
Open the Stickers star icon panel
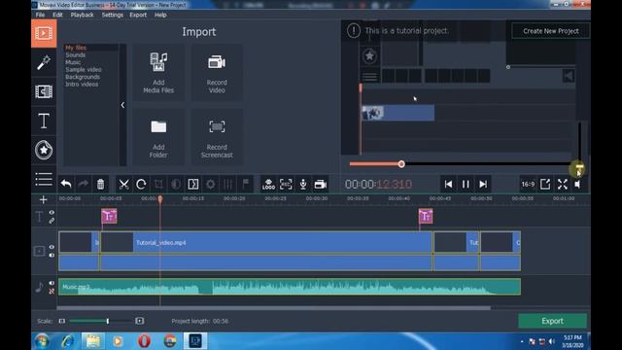pyautogui.click(x=44, y=150)
